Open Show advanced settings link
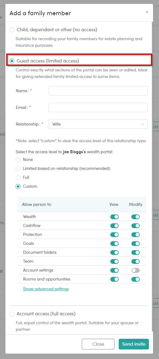Screen dimensions: 159x359 click(x=46, y=289)
